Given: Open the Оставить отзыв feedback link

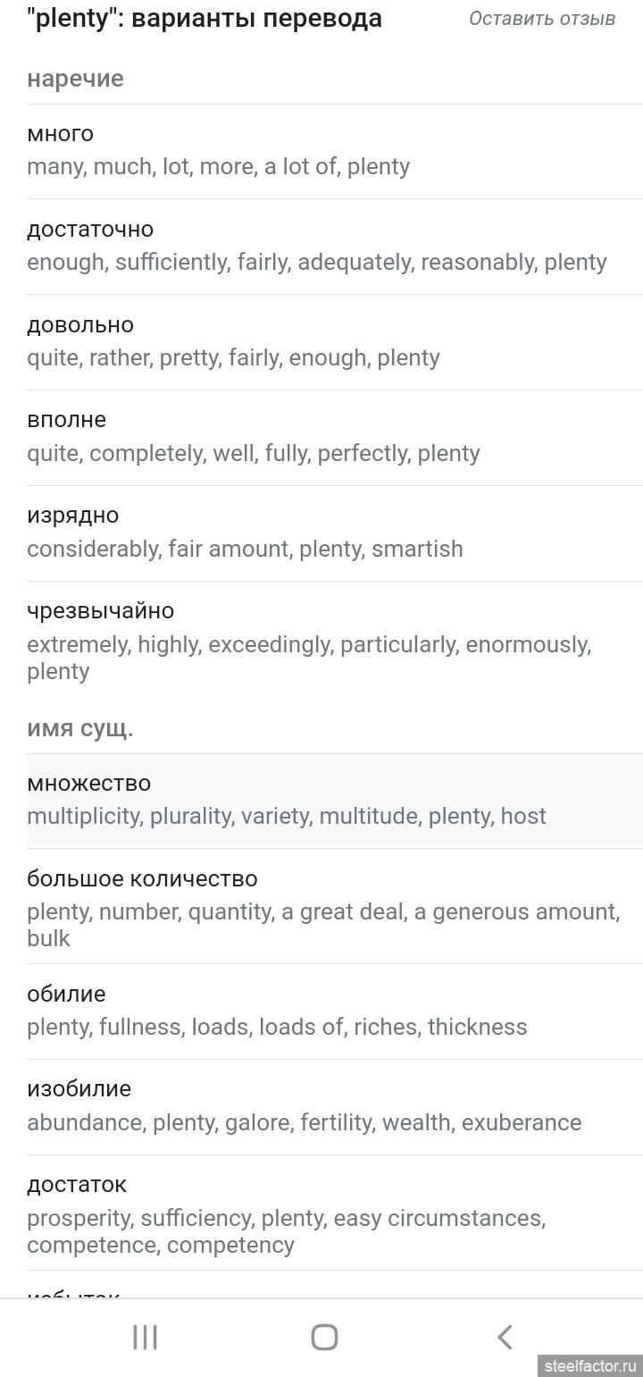Looking at the screenshot, I should (541, 19).
